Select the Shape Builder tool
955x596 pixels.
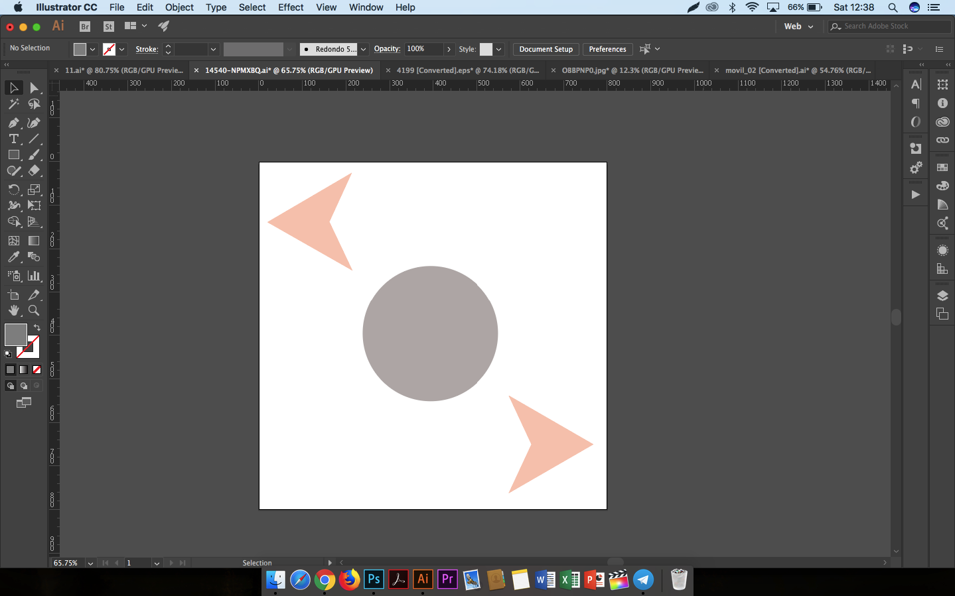point(13,221)
